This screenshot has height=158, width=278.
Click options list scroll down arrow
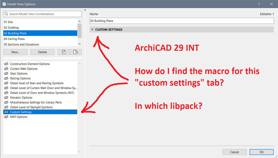point(80,152)
